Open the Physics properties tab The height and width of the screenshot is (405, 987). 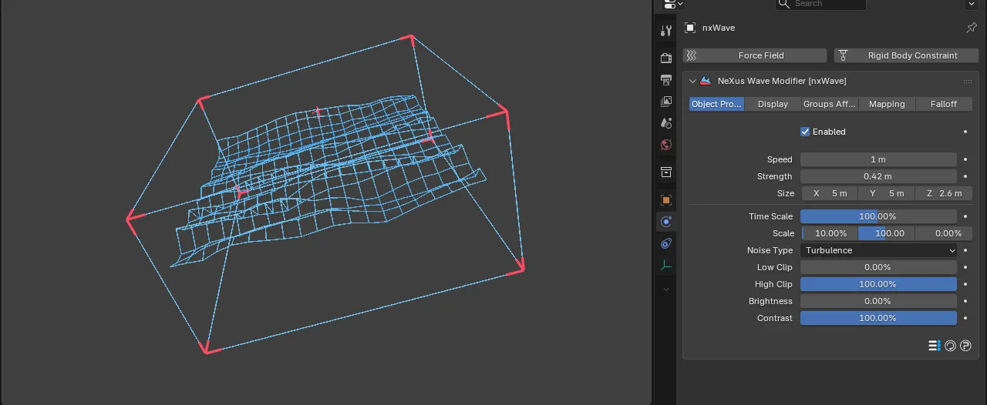pos(666,222)
